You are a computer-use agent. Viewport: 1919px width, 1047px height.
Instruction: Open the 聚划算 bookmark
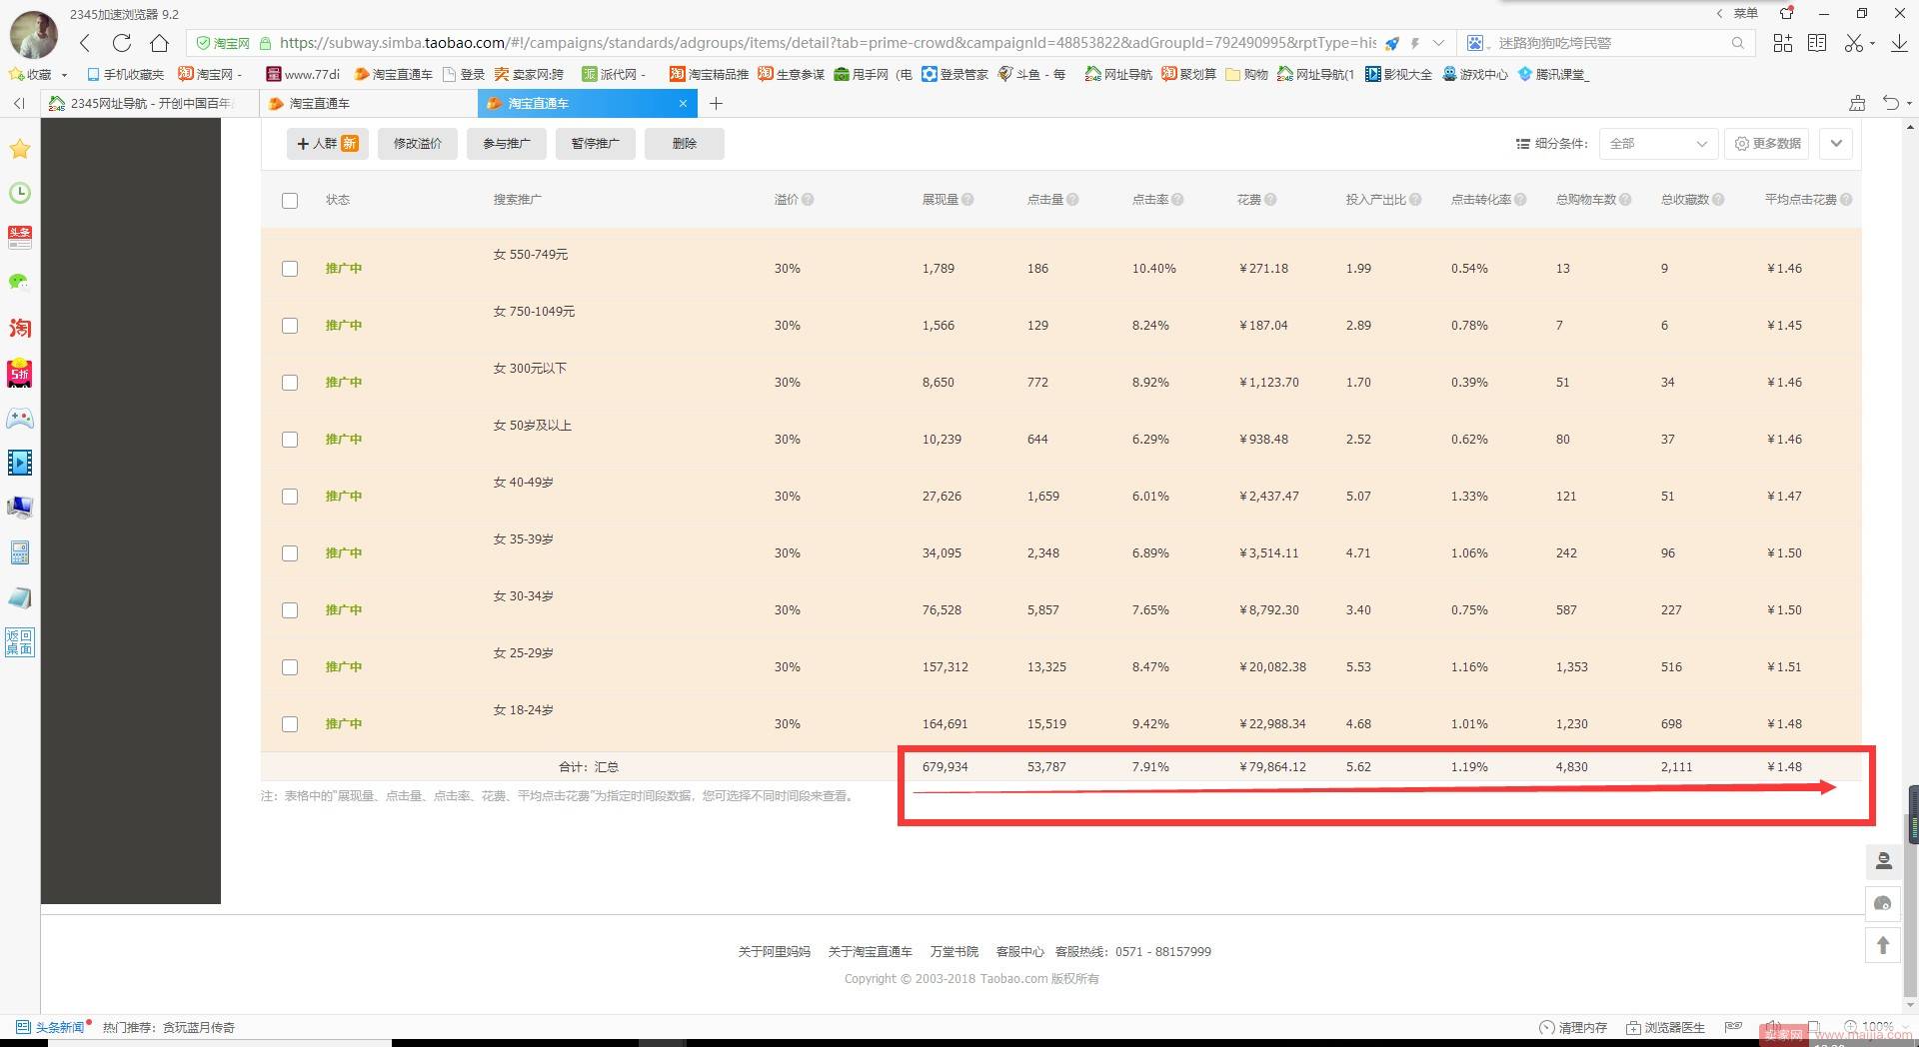pyautogui.click(x=1188, y=75)
